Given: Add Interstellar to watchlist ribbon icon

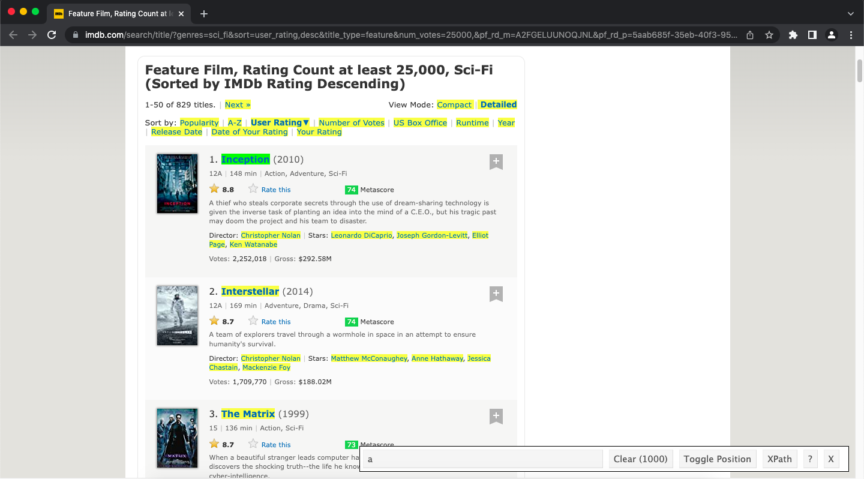Looking at the screenshot, I should (x=496, y=294).
